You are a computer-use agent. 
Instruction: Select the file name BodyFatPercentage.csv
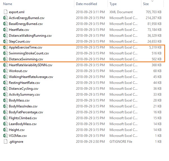click(x=26, y=112)
